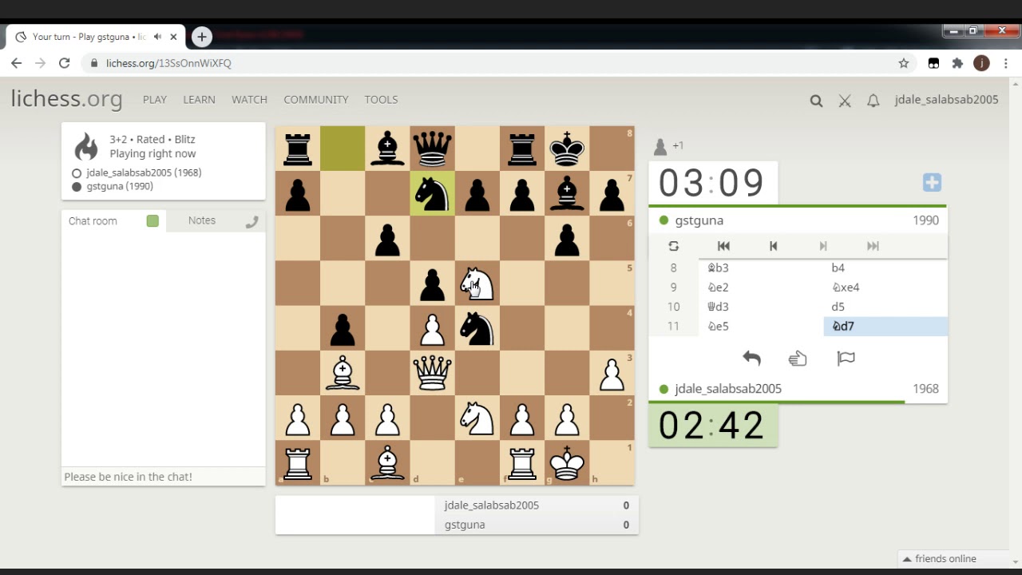
Task: Open gstguna (1990) player link
Action: click(120, 186)
